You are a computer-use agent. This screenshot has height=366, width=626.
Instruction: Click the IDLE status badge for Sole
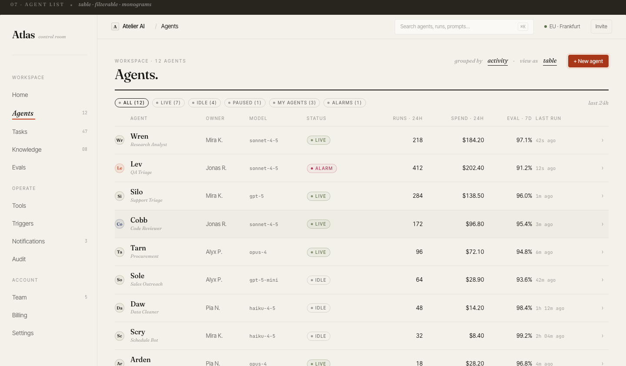(319, 280)
